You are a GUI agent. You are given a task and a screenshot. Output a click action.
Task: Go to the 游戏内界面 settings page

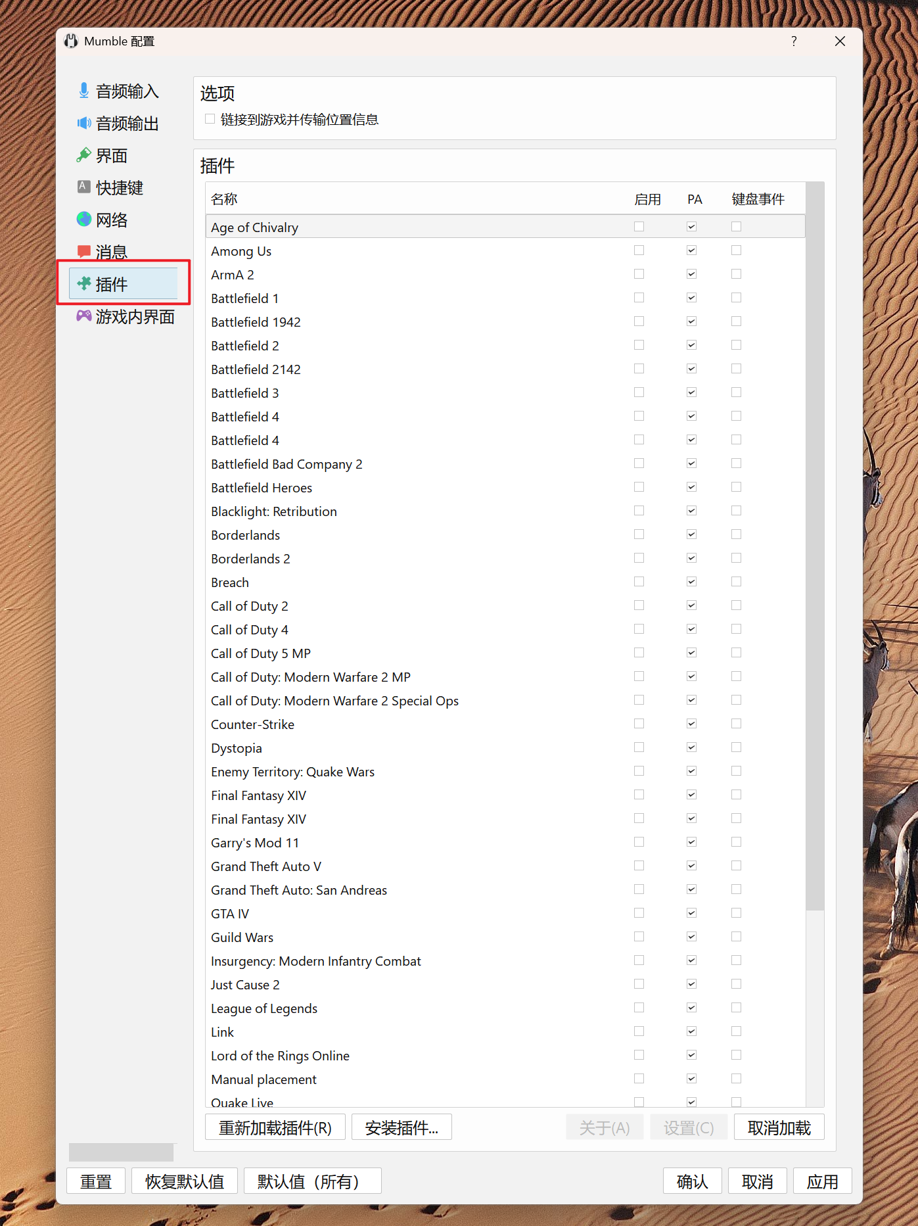(x=122, y=316)
